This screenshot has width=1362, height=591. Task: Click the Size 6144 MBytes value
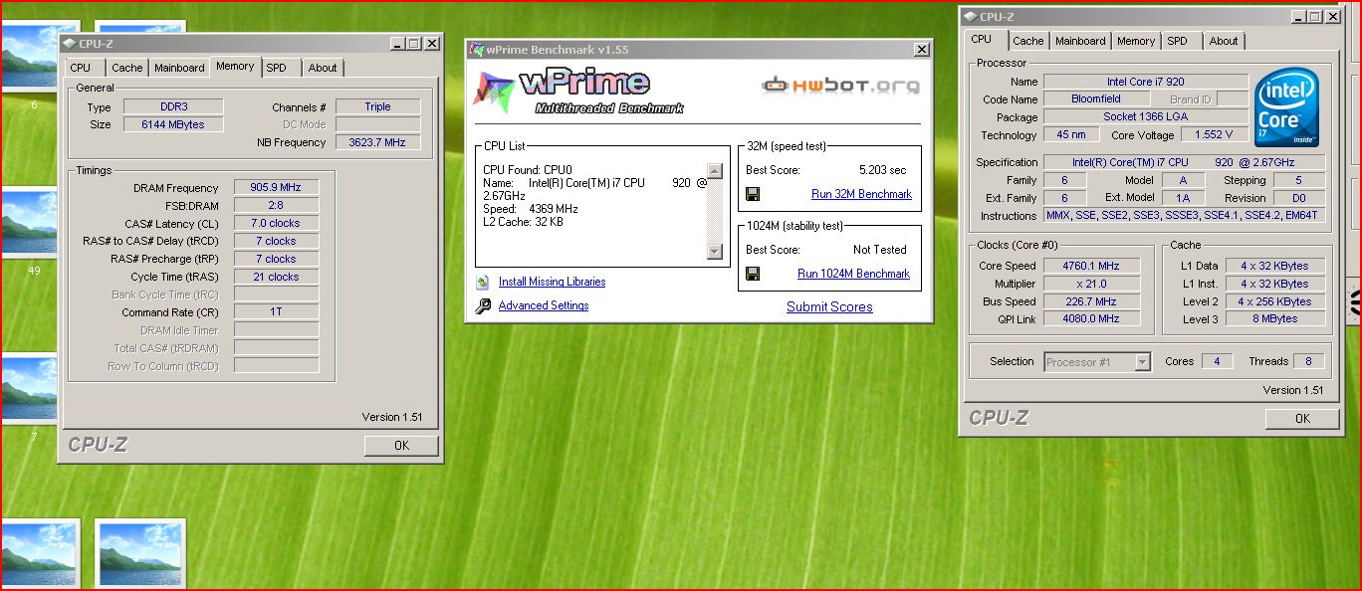click(174, 125)
